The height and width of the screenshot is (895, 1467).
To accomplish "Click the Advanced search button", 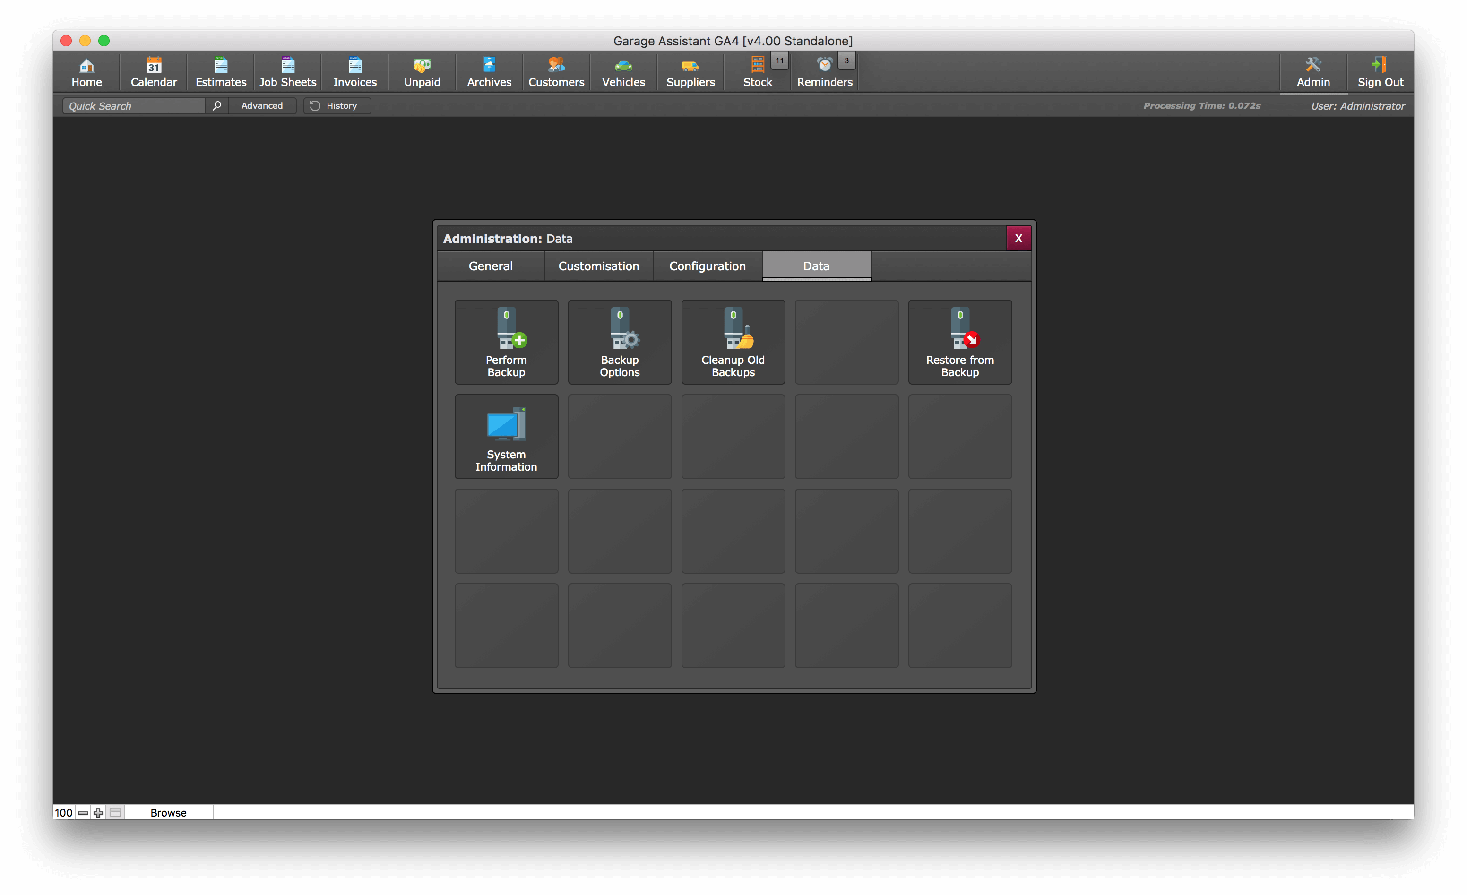I will (x=262, y=105).
